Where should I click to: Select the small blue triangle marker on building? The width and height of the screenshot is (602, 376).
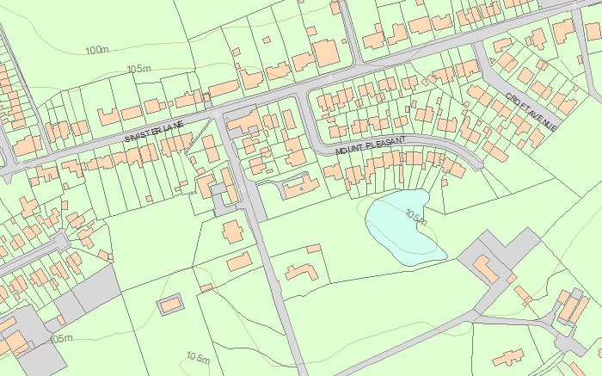301,188
